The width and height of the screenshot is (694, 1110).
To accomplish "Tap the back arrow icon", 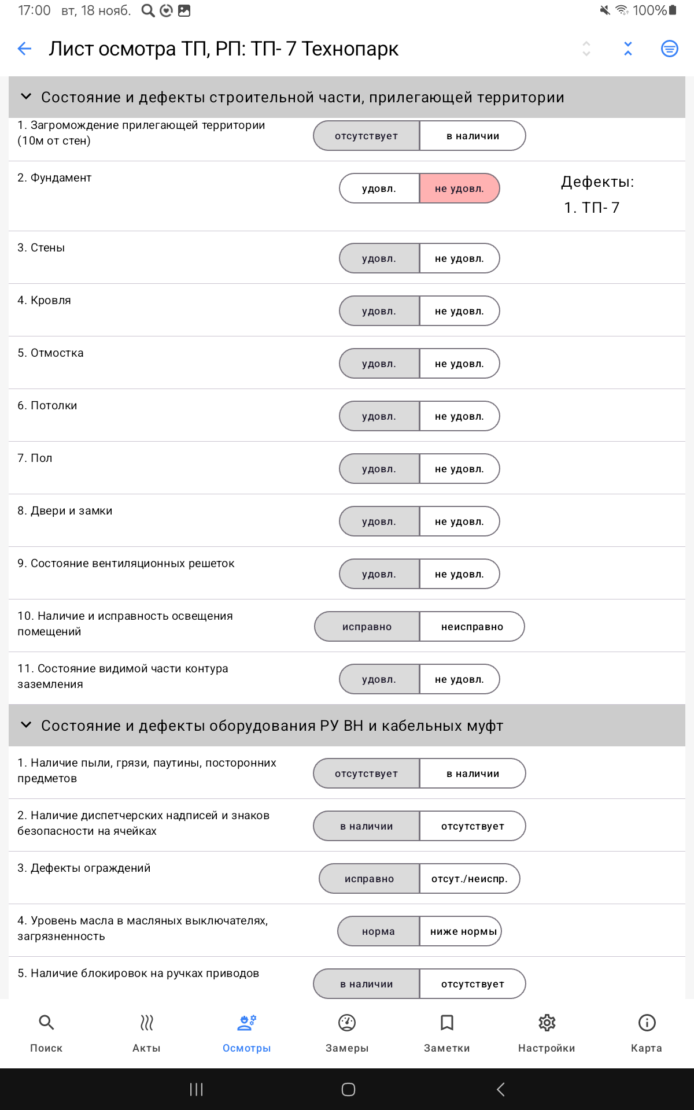I will pos(24,49).
